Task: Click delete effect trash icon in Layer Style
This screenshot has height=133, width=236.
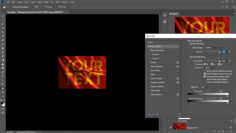Action: coord(180,114)
